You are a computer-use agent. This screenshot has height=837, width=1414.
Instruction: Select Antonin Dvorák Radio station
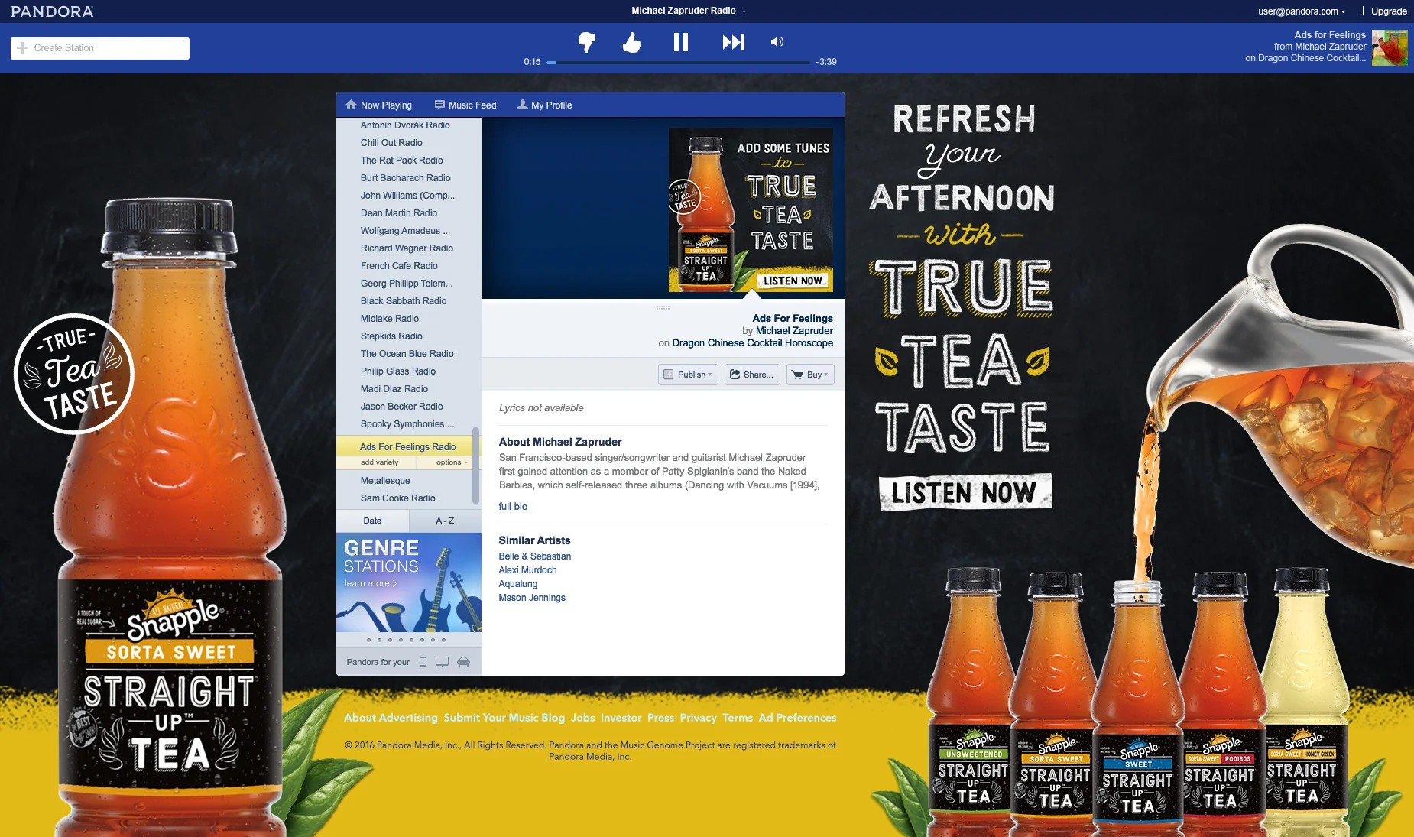[x=405, y=125]
